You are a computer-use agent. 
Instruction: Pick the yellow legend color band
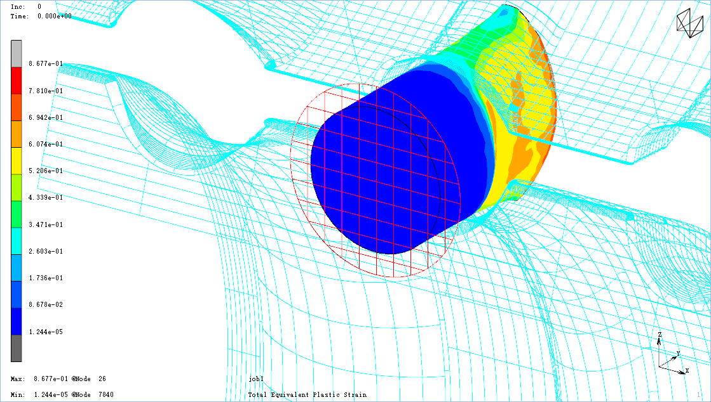pyautogui.click(x=17, y=160)
